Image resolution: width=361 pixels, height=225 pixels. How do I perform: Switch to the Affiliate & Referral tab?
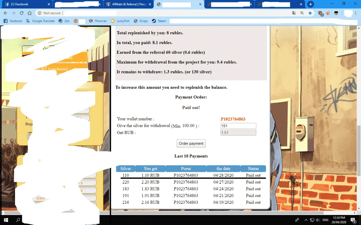tap(129, 4)
